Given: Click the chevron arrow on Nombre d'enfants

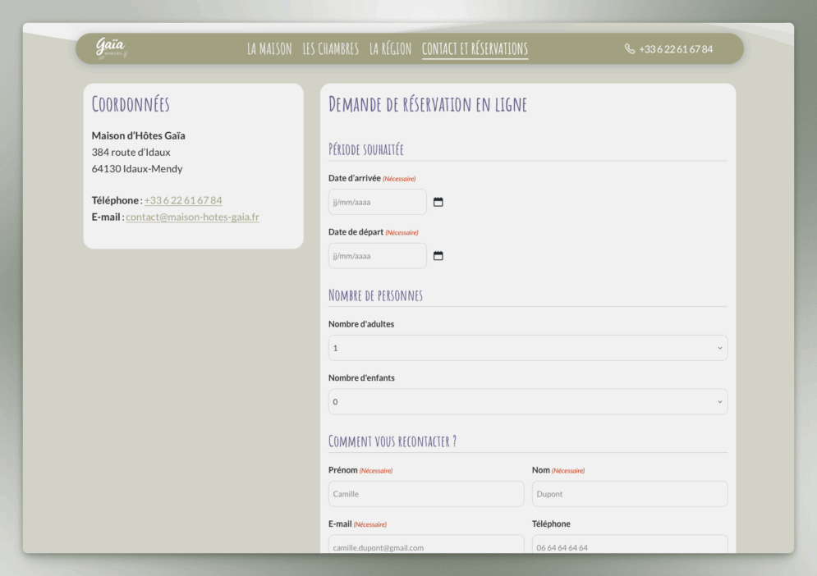Looking at the screenshot, I should click(720, 402).
